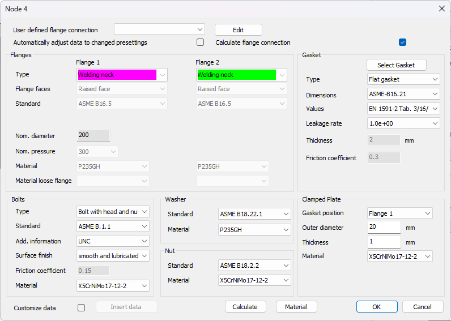Screen dimensions: 451x321
Task: Select Washer Standard dropdown
Action: pos(254,214)
